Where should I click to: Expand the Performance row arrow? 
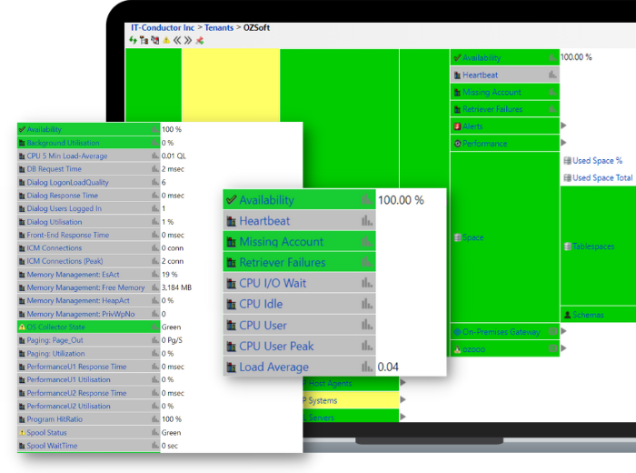[563, 143]
